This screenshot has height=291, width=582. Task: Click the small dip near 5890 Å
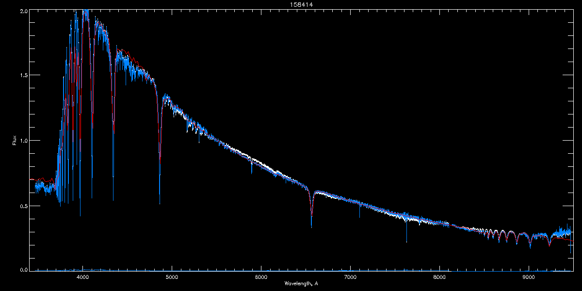click(x=251, y=167)
